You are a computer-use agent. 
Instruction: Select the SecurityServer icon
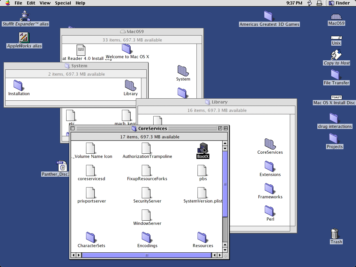coord(147,193)
